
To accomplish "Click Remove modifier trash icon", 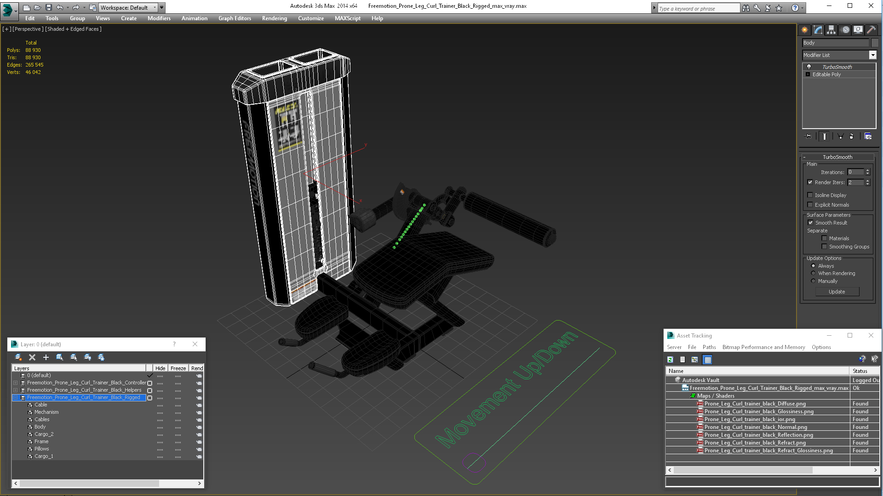I will 851,136.
